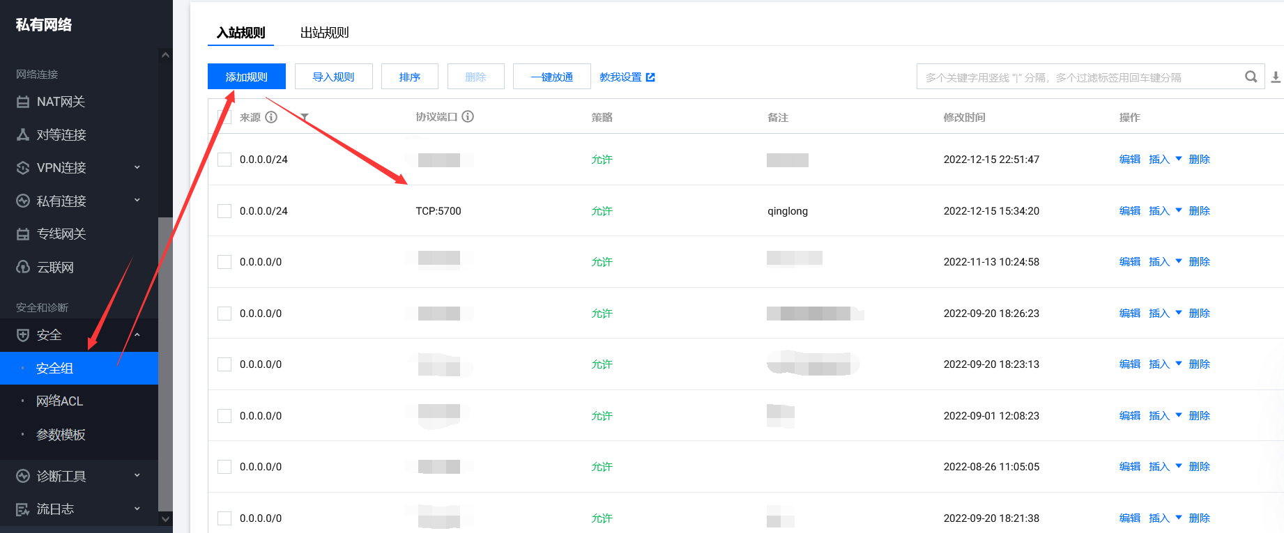
Task: Switch to the 出站规则 tab
Action: pyautogui.click(x=324, y=33)
